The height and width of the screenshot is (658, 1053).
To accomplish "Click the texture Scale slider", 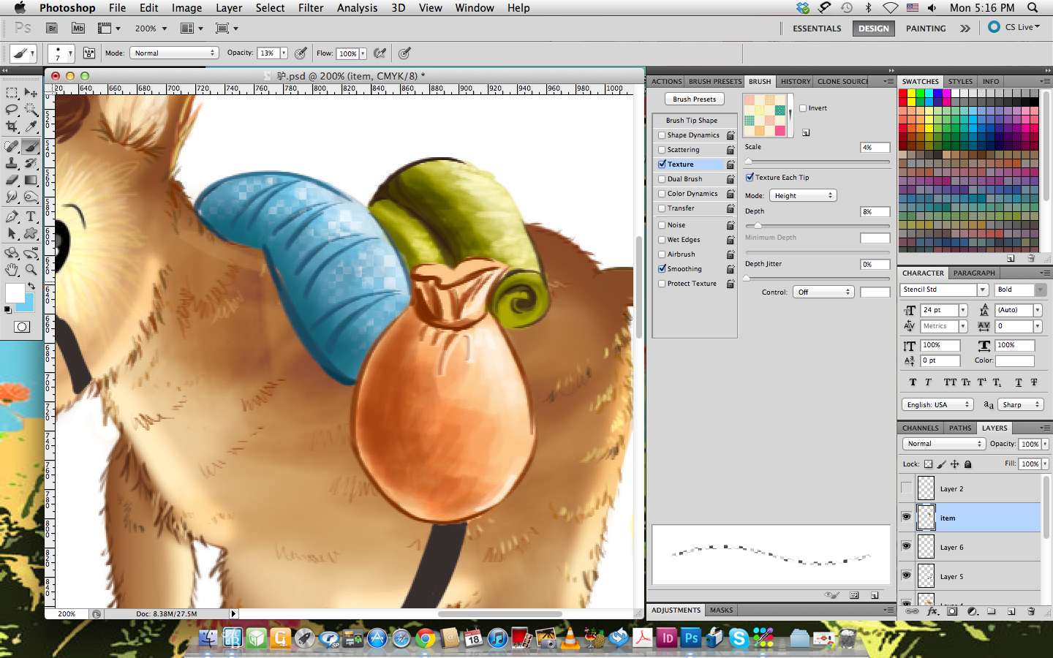I will [817, 162].
